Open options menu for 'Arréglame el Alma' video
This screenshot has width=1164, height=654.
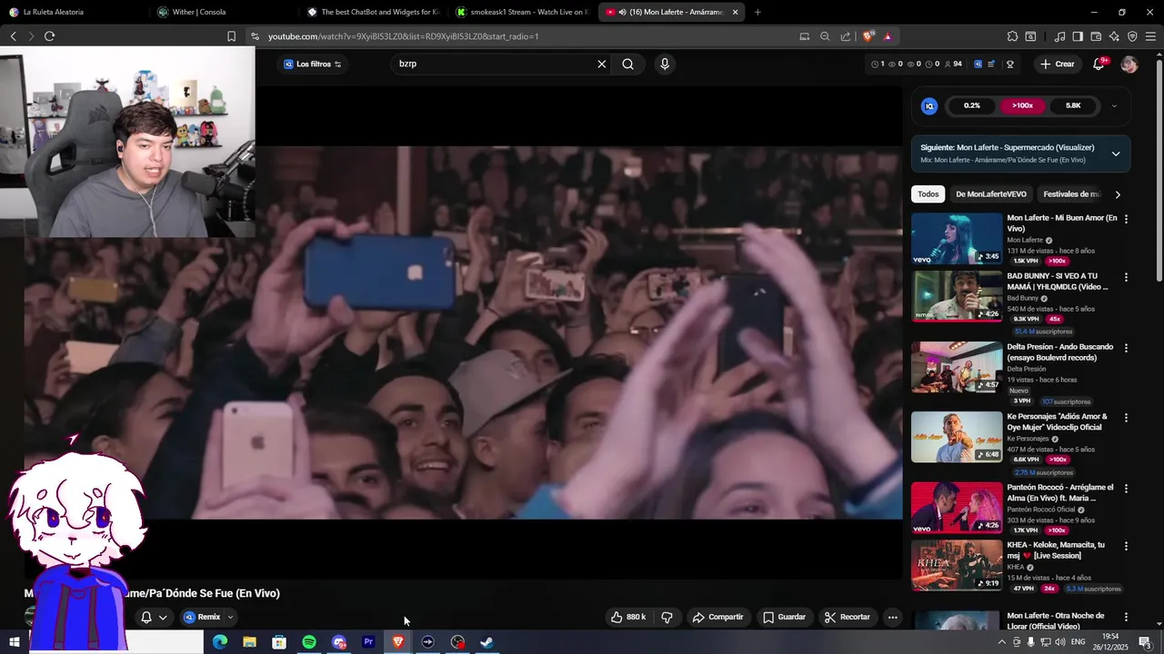[1126, 489]
